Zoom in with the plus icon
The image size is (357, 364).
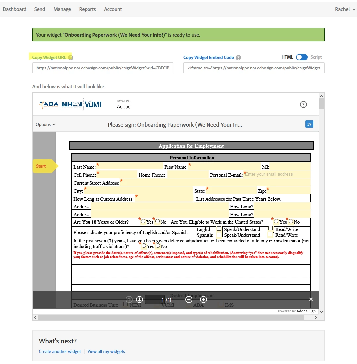tap(203, 300)
